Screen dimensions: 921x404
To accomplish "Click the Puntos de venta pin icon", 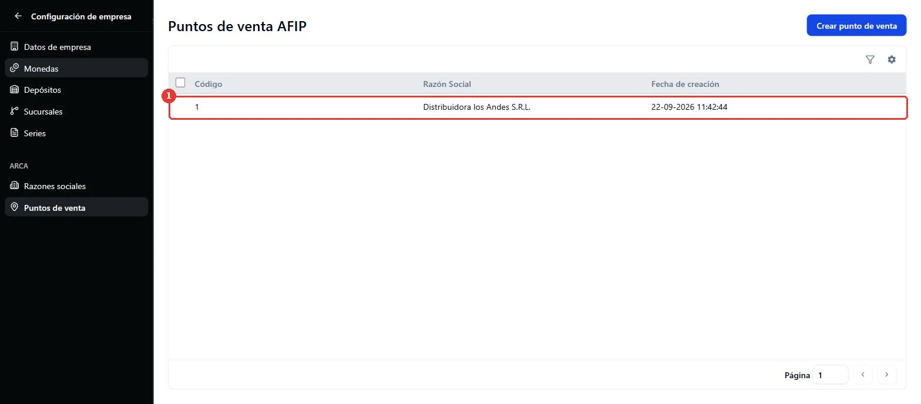I will coord(15,207).
